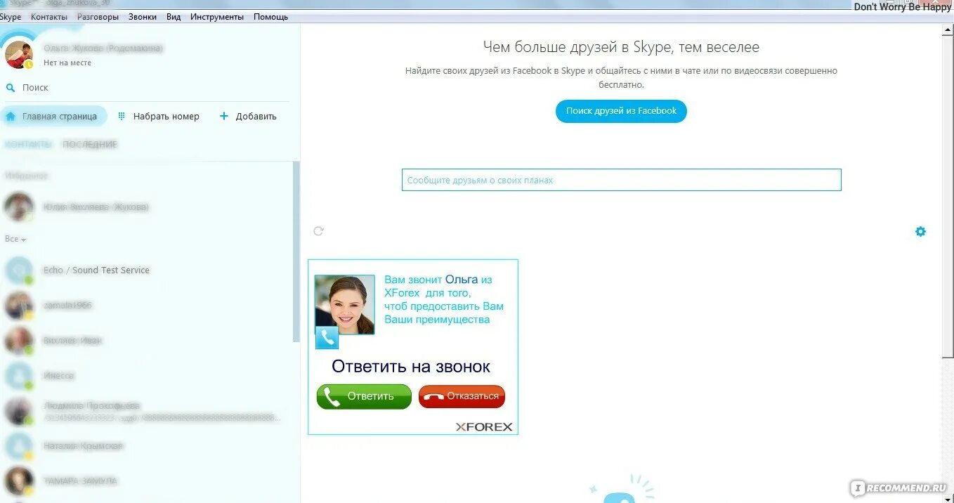Viewport: 954px width, 503px height.
Task: Click the Ответить на звонок heading
Action: (x=411, y=367)
